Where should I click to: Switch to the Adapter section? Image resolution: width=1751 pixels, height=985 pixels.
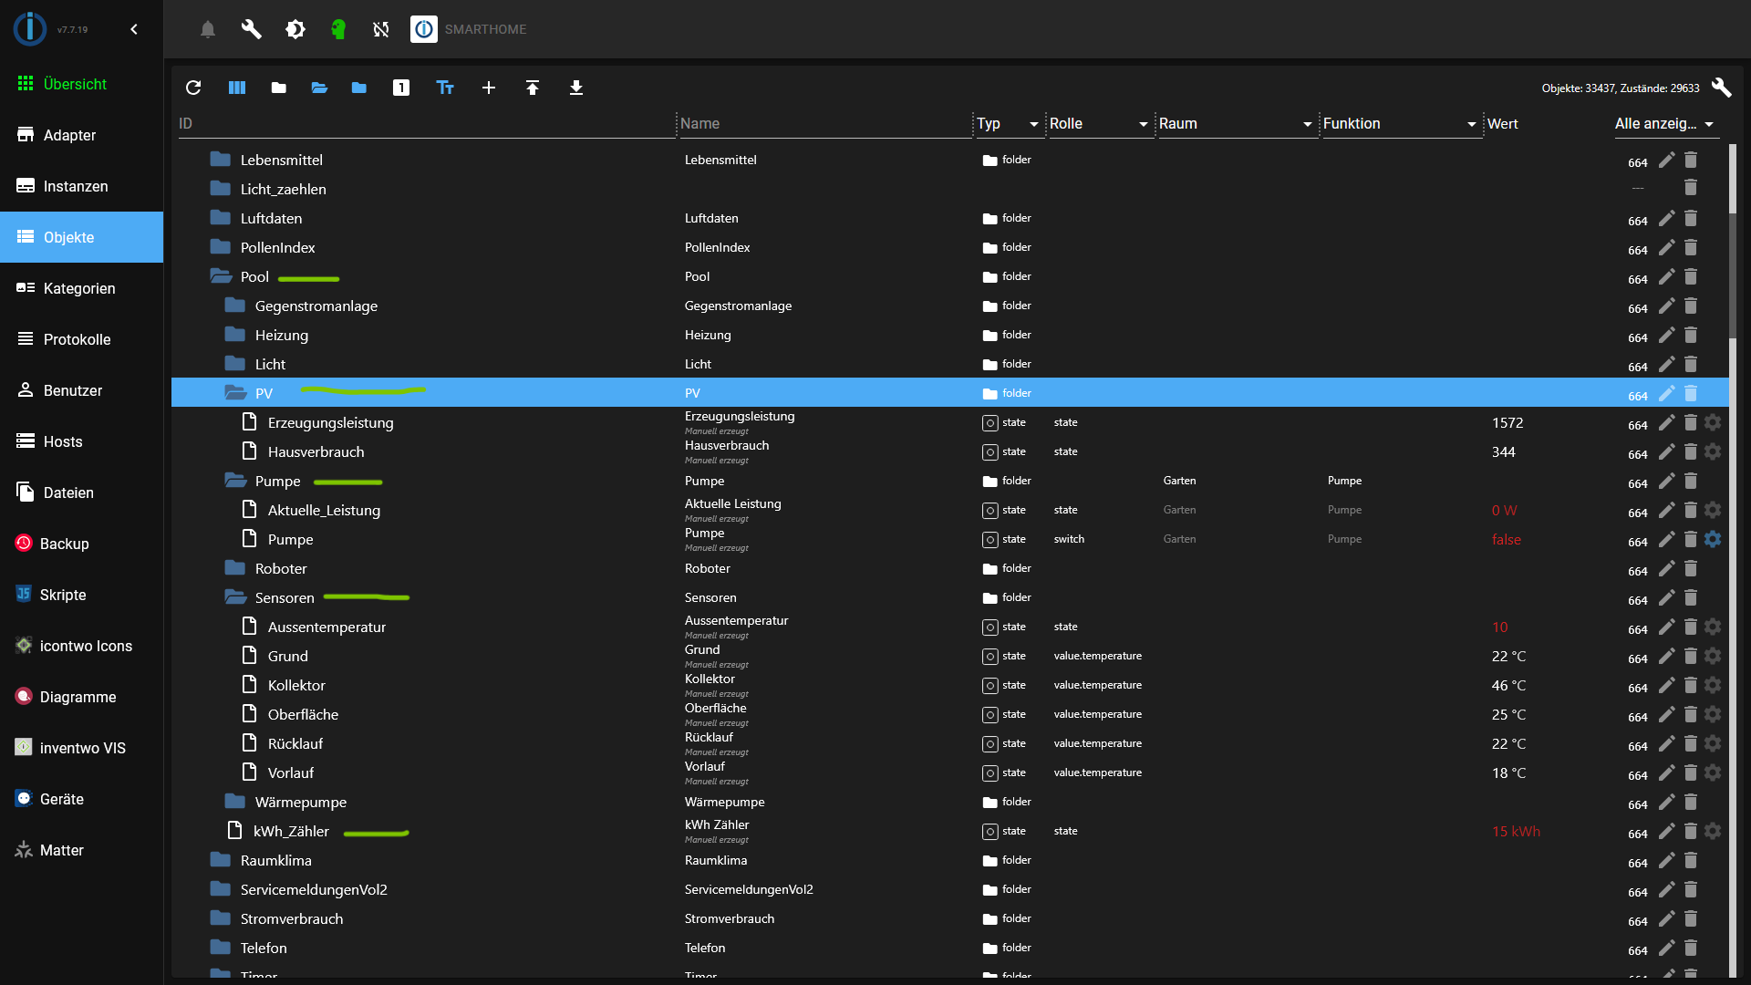pos(70,135)
